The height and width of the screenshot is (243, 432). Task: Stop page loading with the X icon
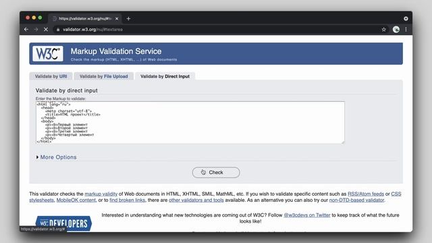coord(46,30)
